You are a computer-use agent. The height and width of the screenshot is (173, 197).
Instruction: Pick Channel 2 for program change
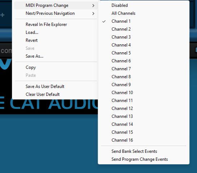[x=144, y=29]
